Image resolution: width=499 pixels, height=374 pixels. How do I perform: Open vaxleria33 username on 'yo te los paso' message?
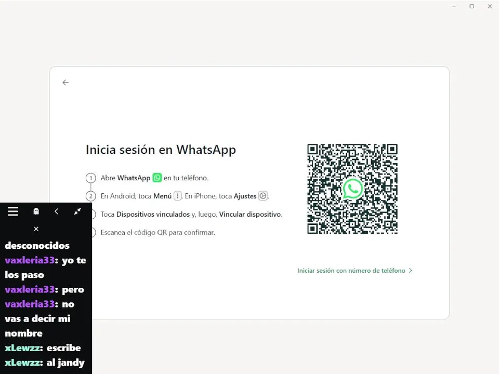pos(30,260)
